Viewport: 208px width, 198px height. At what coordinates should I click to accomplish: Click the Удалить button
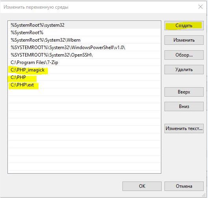(184, 70)
